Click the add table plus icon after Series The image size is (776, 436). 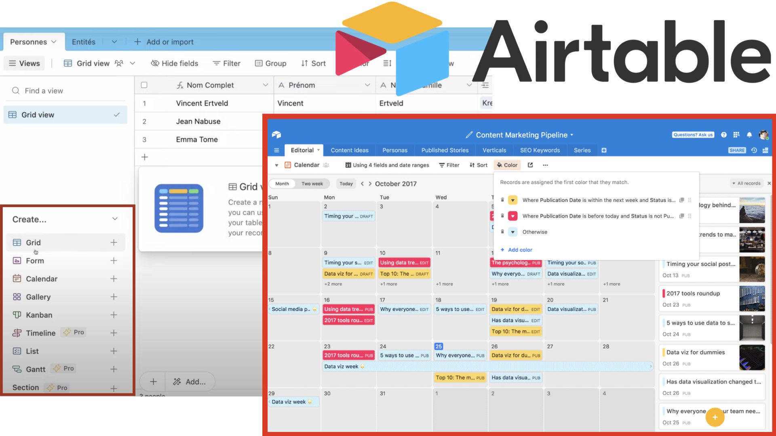click(604, 150)
